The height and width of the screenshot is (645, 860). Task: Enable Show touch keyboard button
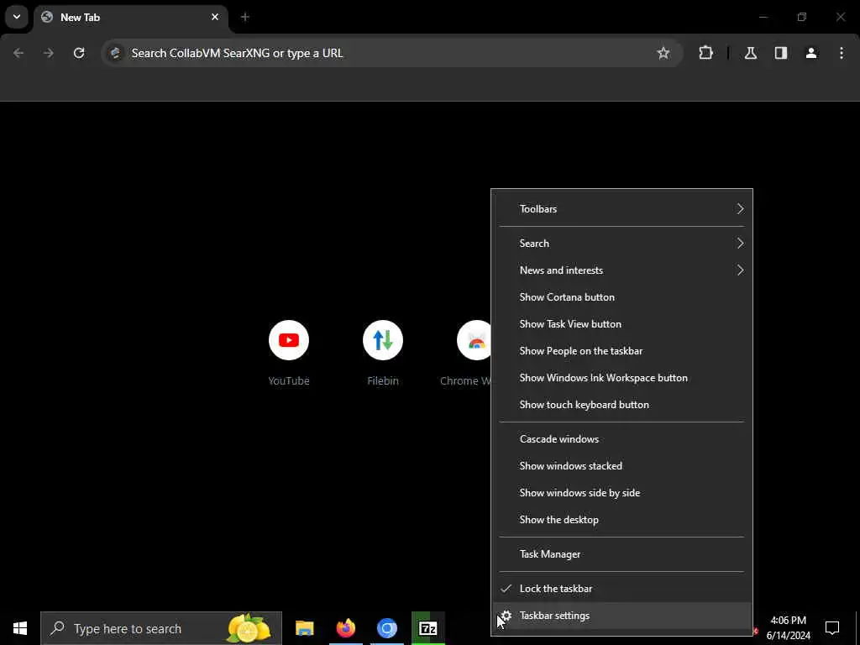point(622,404)
